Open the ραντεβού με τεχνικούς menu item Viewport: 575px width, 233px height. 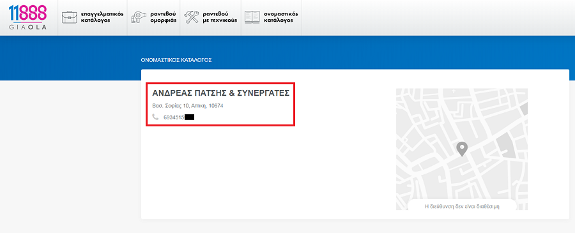[x=210, y=18]
